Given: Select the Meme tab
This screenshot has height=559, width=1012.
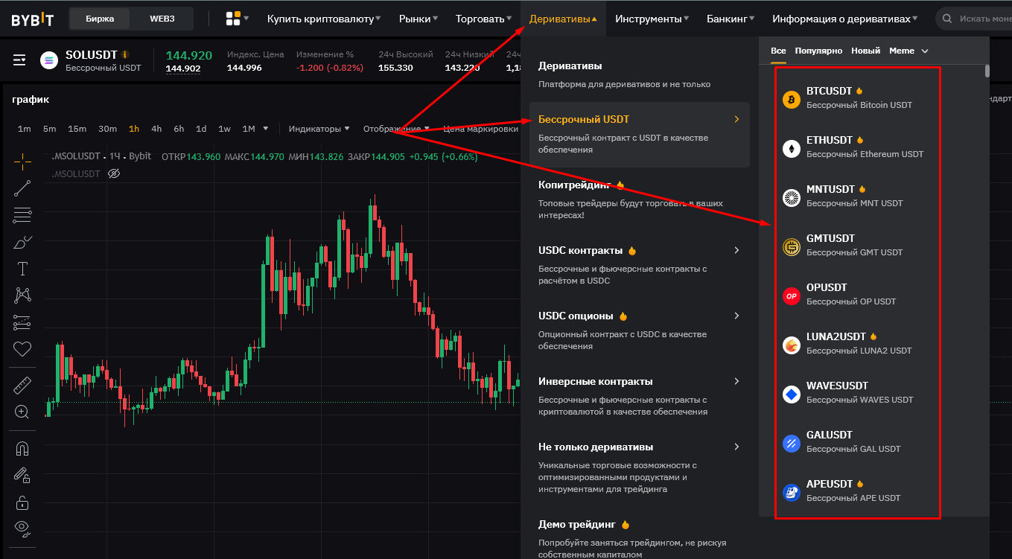Looking at the screenshot, I should tap(902, 51).
